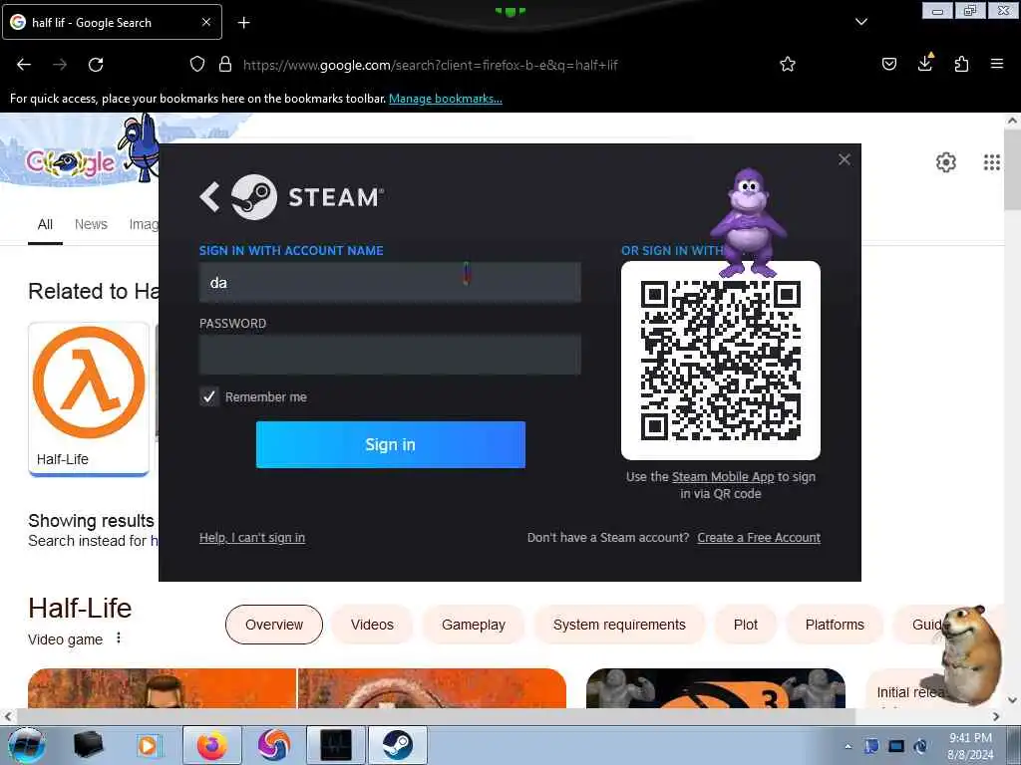Open the dark monitor taskbar app
This screenshot has width=1021, height=765.
336,745
